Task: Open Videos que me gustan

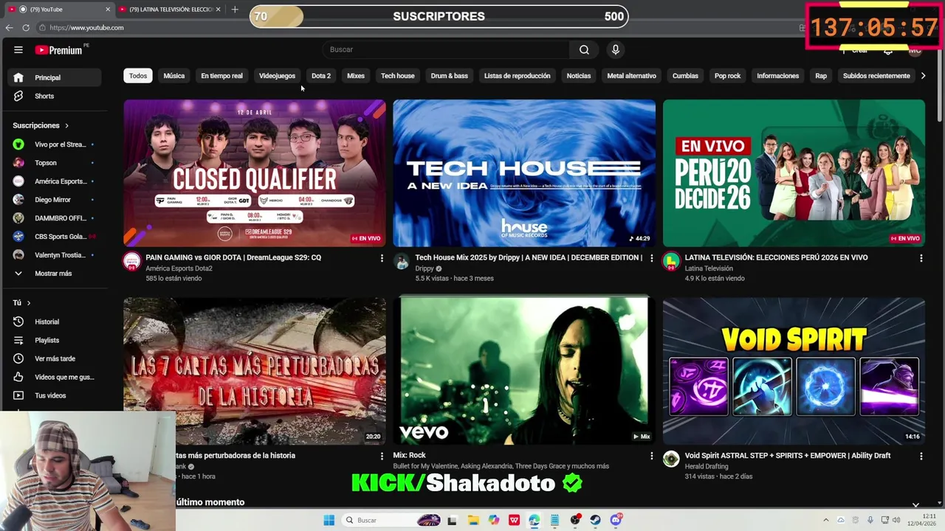Action: click(55, 377)
